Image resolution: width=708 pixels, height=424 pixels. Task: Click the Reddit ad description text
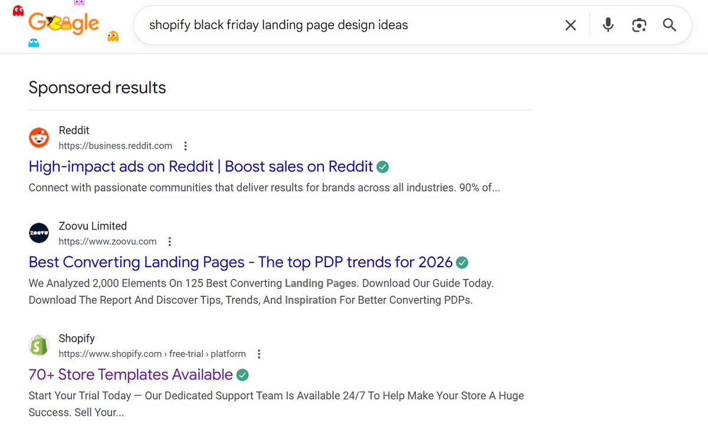(264, 188)
